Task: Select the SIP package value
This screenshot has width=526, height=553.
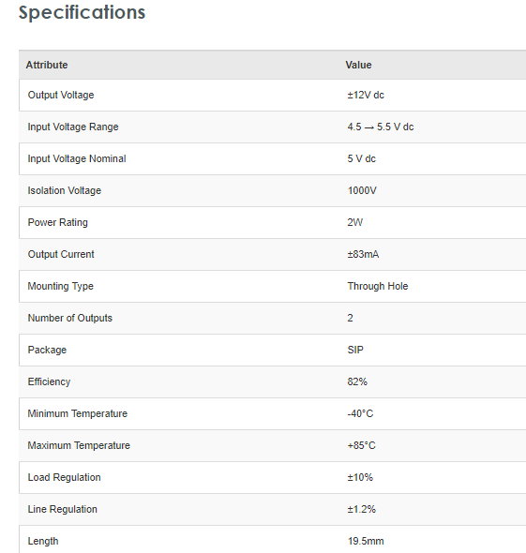Action: point(355,350)
